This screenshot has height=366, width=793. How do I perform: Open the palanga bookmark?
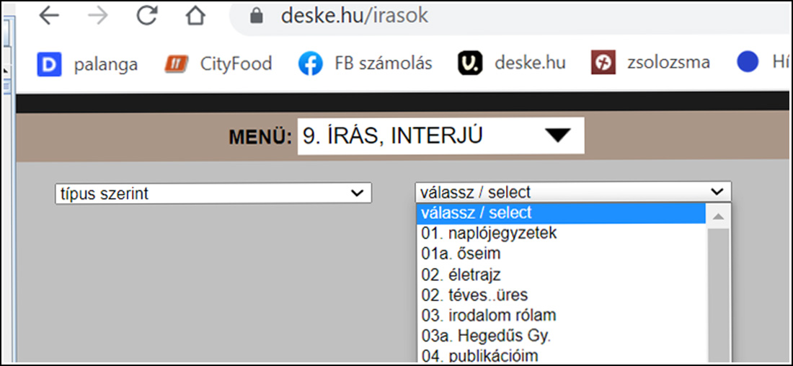[x=87, y=63]
